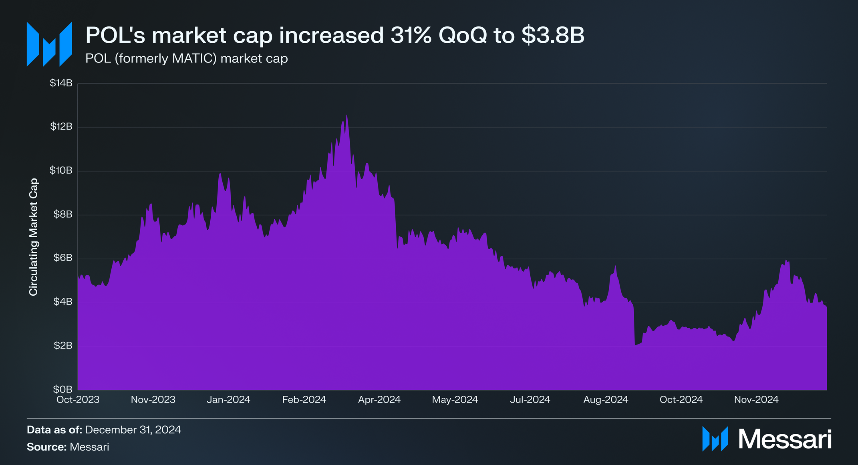The height and width of the screenshot is (465, 858).
Task: Click the $14B y-axis label
Action: click(x=61, y=83)
